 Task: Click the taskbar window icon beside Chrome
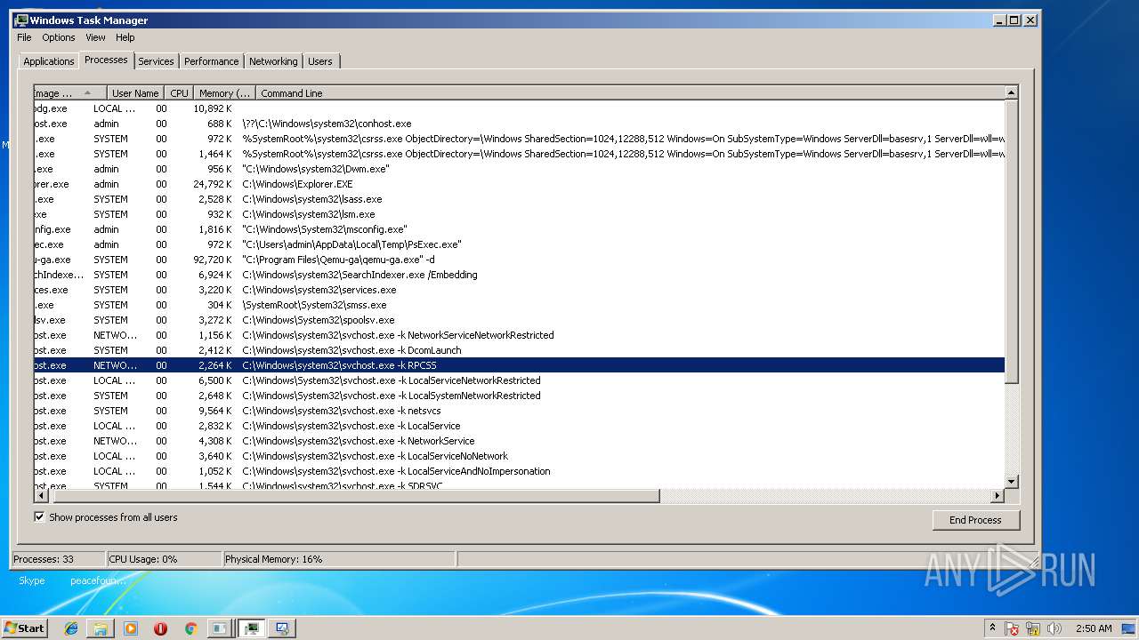pyautogui.click(x=220, y=628)
